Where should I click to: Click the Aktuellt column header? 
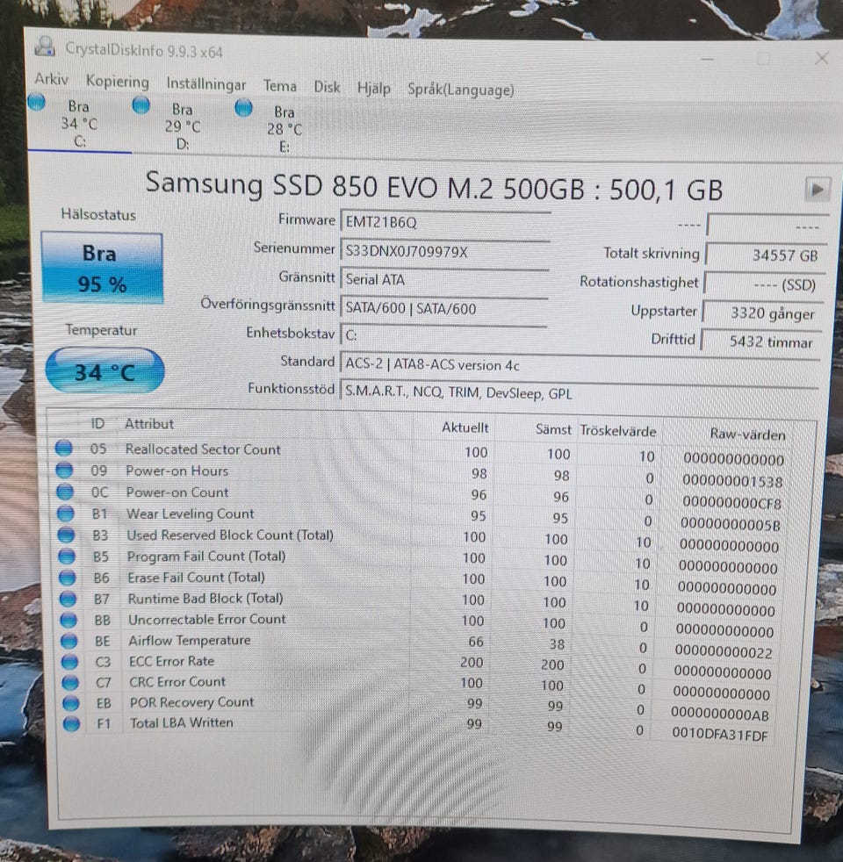pos(465,427)
